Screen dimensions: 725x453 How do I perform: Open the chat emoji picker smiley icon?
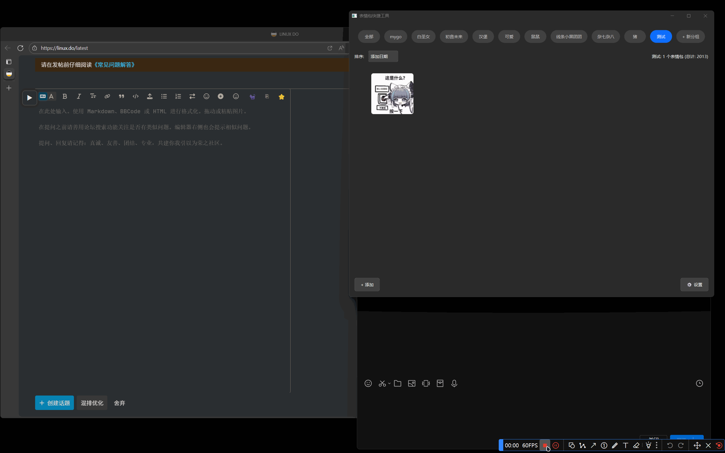368,383
